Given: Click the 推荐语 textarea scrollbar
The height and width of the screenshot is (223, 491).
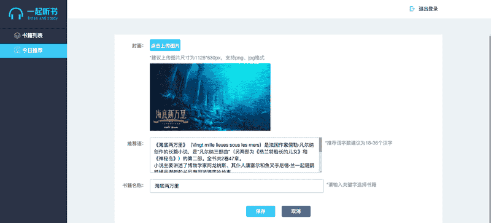Looking at the screenshot, I should (320, 155).
